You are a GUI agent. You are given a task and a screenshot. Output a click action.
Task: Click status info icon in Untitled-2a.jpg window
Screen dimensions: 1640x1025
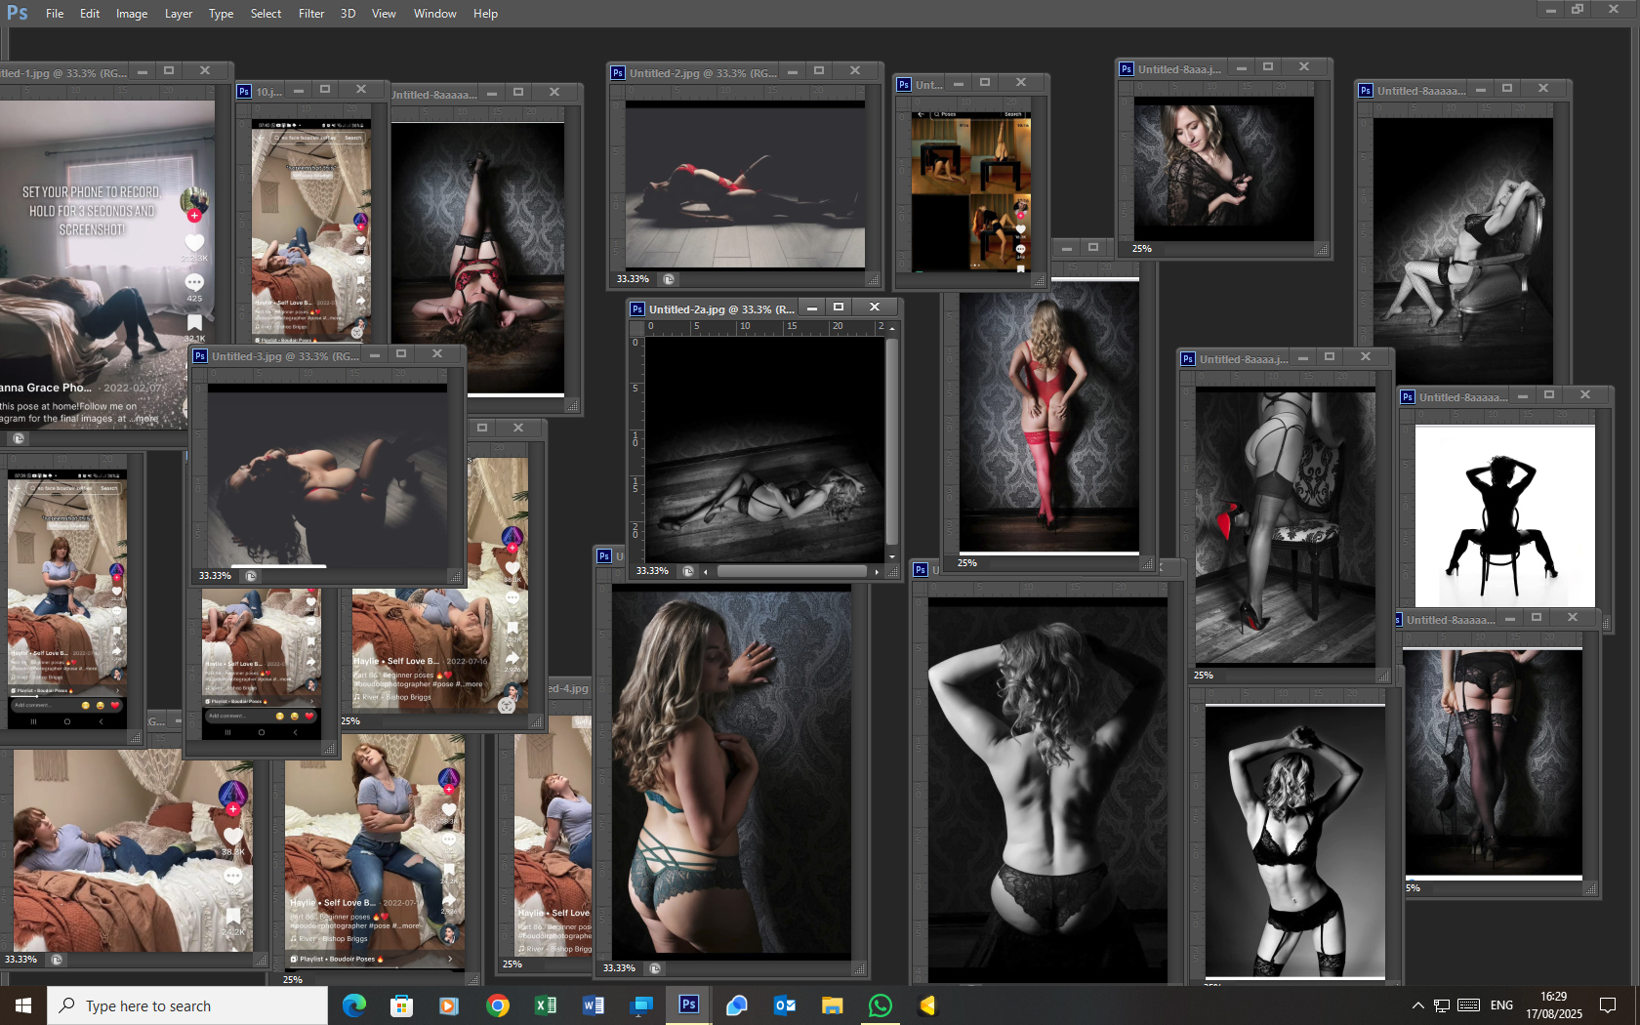[688, 571]
